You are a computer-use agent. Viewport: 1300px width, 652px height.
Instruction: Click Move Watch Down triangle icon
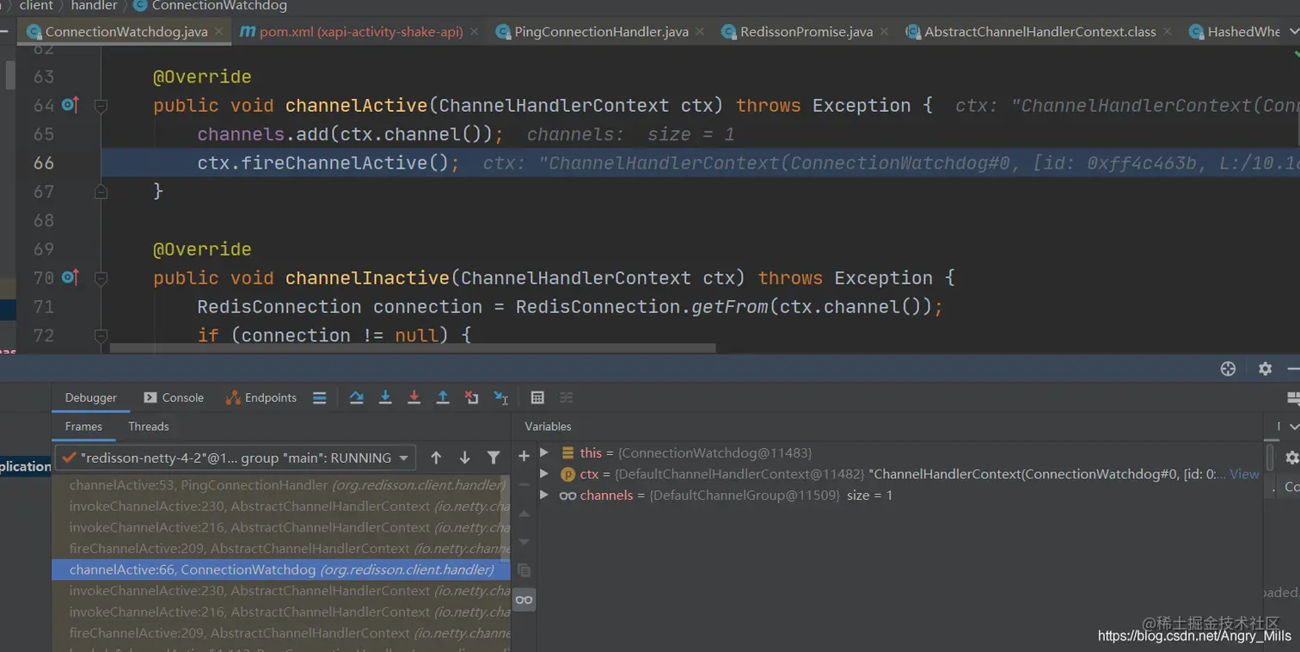pos(524,542)
